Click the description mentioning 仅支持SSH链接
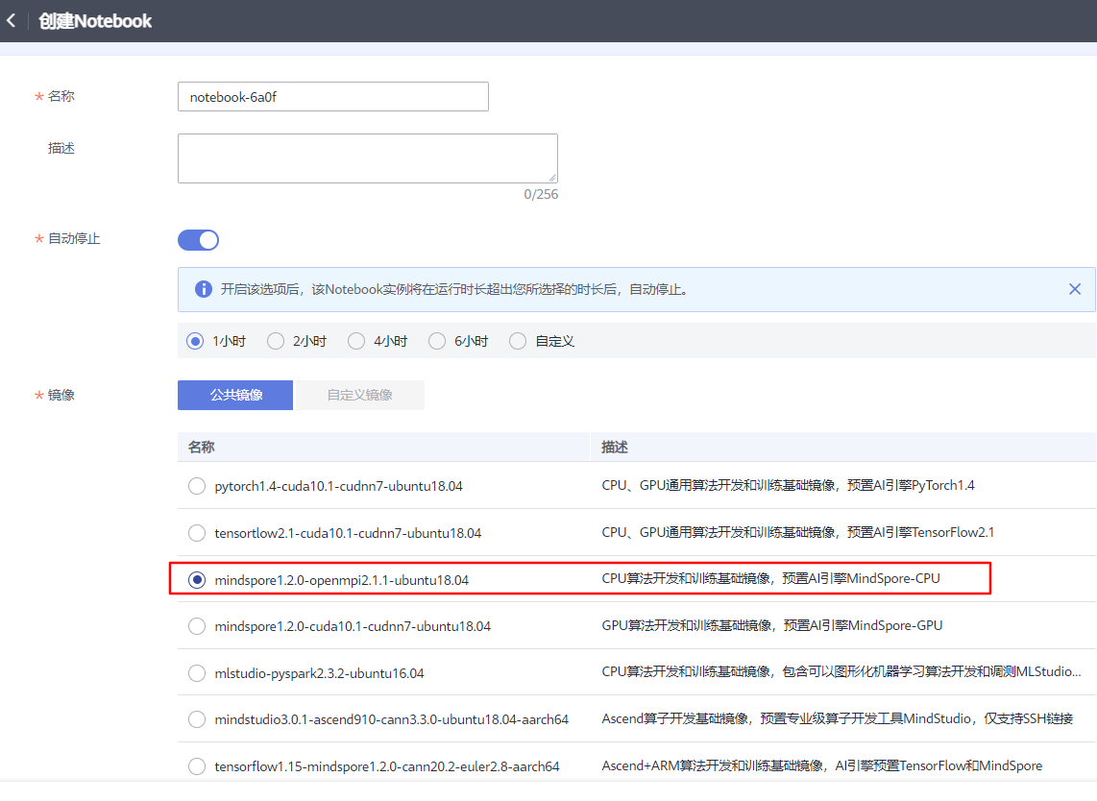The height and width of the screenshot is (801, 1097). click(x=837, y=718)
